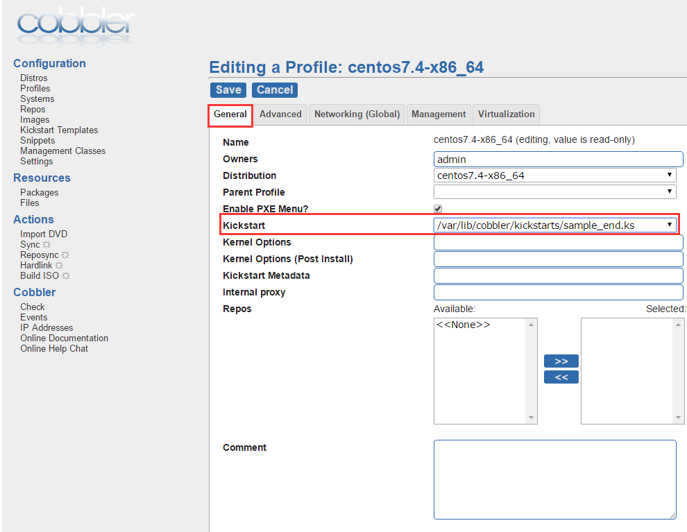Open the Events link
687x532 pixels.
34,318
